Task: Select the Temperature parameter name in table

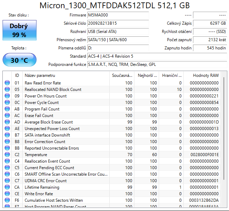Action: pyautogui.click(x=36, y=155)
